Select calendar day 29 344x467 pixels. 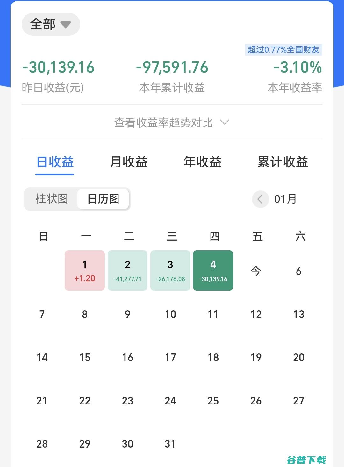pyautogui.click(x=85, y=444)
